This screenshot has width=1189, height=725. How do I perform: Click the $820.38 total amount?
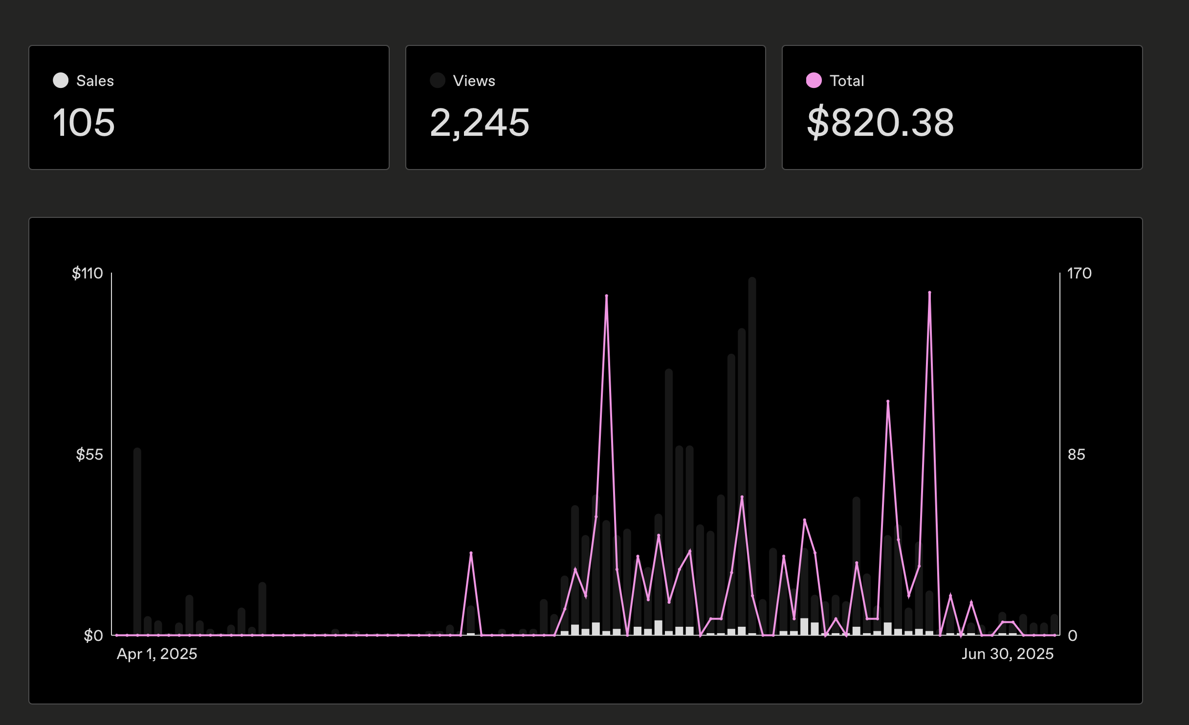[880, 122]
